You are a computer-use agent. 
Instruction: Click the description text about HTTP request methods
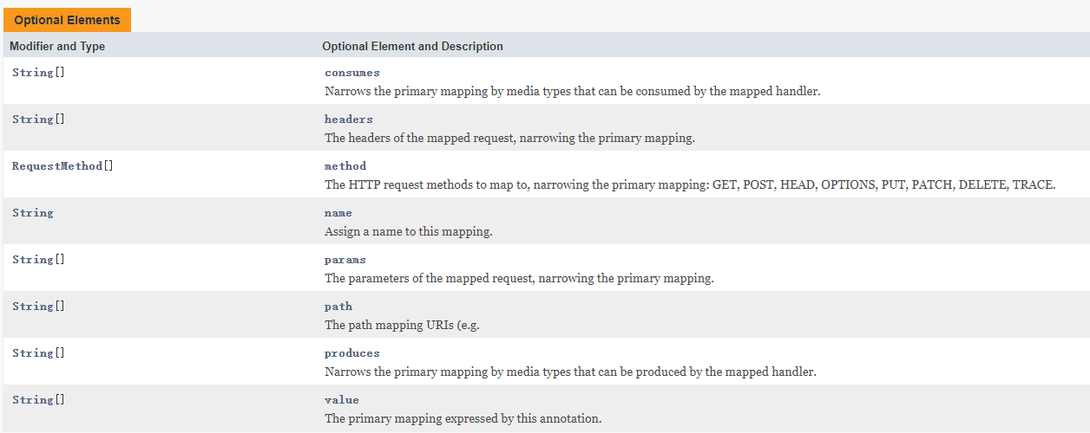tap(690, 184)
